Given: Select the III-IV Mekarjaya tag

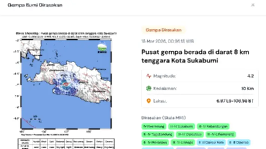Looking at the screenshot, I should click(155, 143).
